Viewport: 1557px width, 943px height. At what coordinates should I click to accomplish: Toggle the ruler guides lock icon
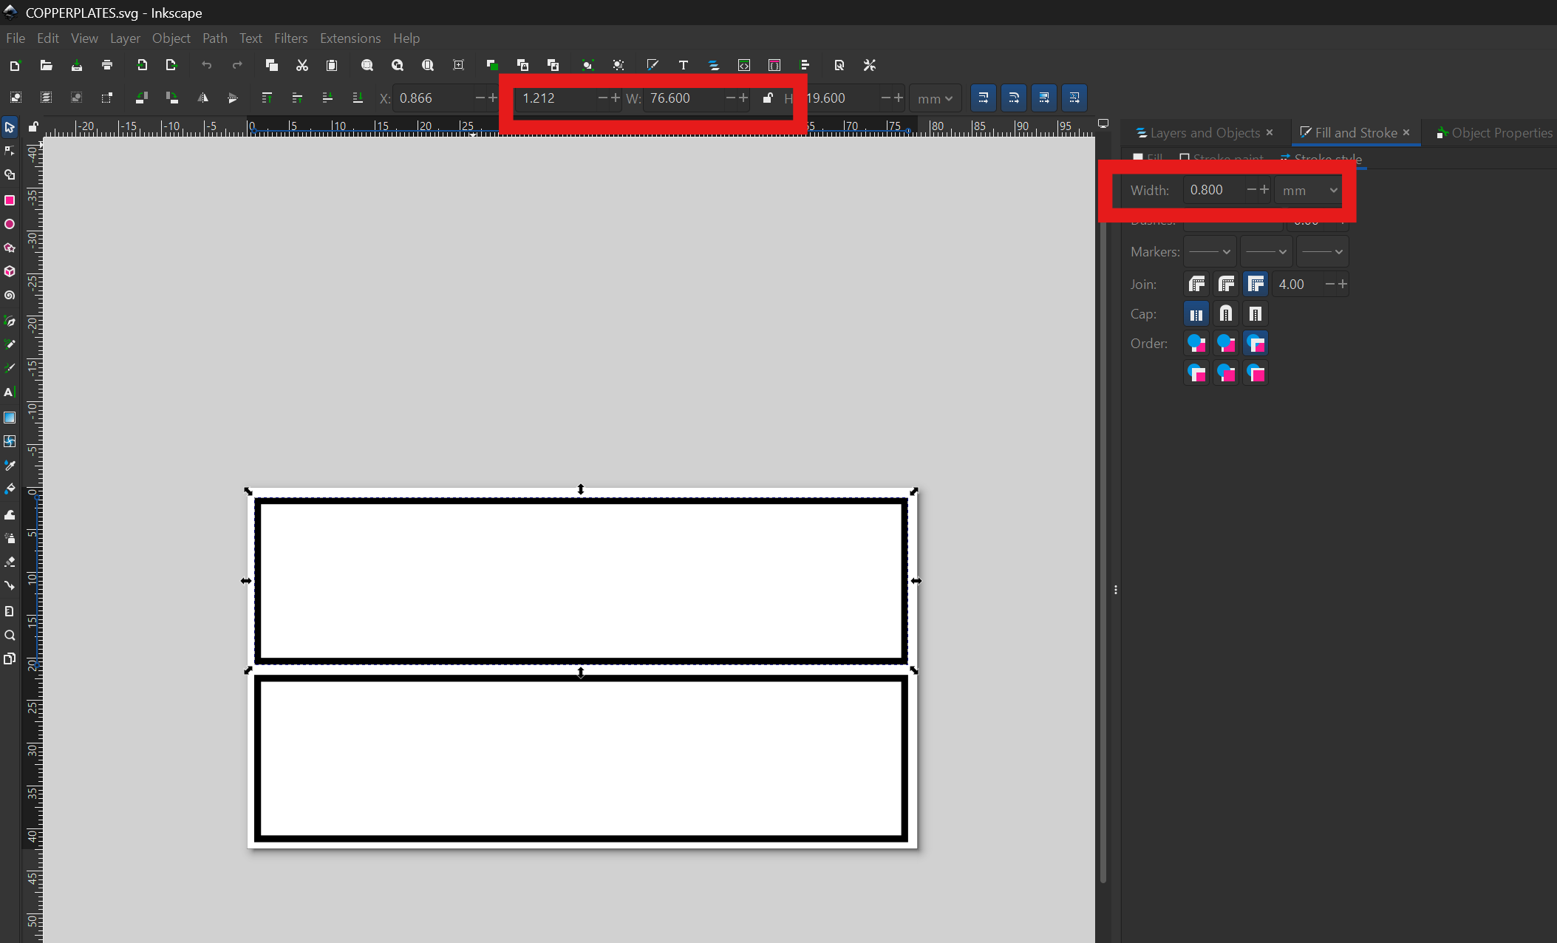[x=33, y=126]
